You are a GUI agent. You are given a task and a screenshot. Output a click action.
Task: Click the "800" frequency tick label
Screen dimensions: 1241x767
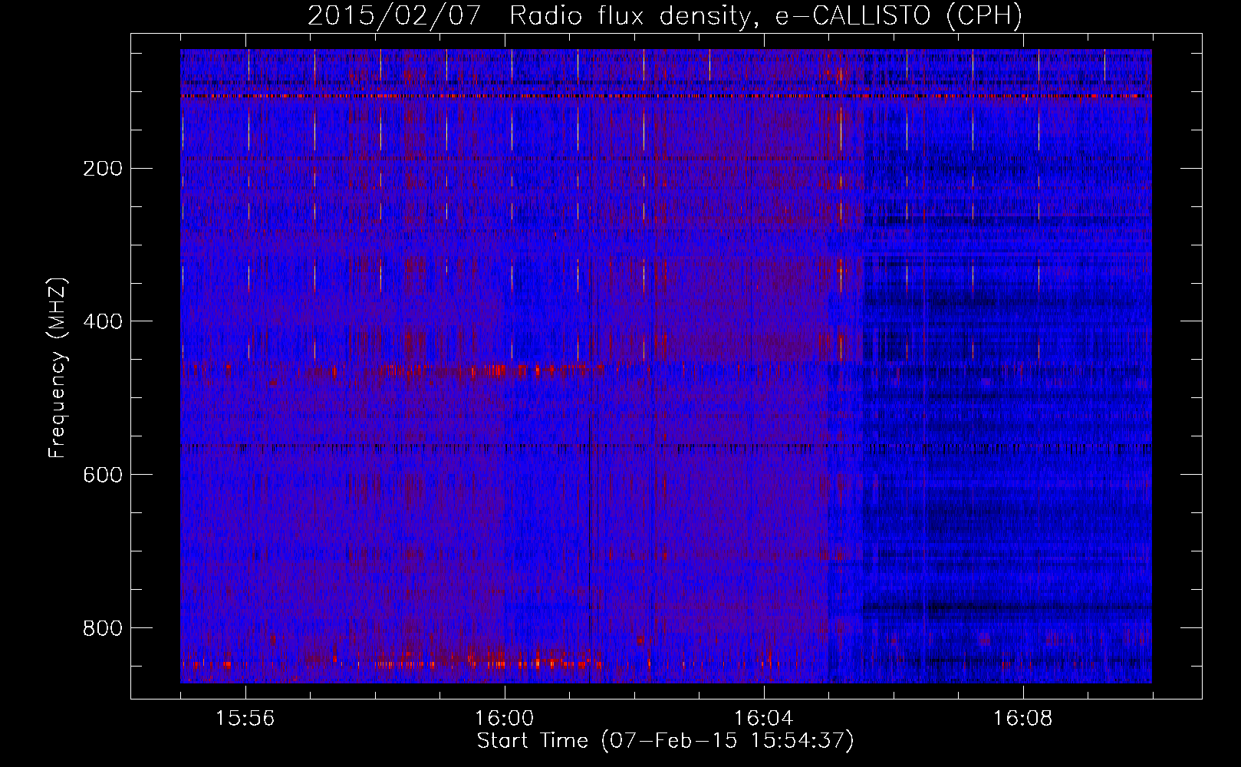[103, 629]
